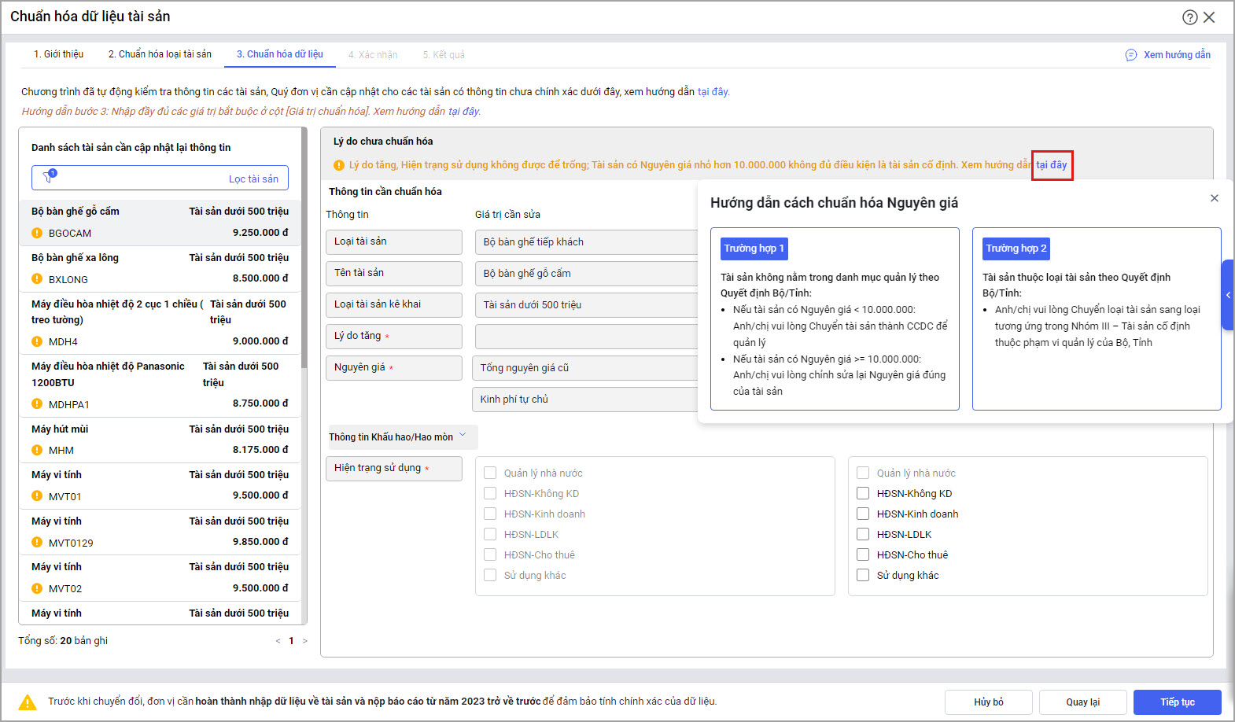The width and height of the screenshot is (1235, 722).
Task: Open the Lý do tăng value field
Action: pos(586,337)
